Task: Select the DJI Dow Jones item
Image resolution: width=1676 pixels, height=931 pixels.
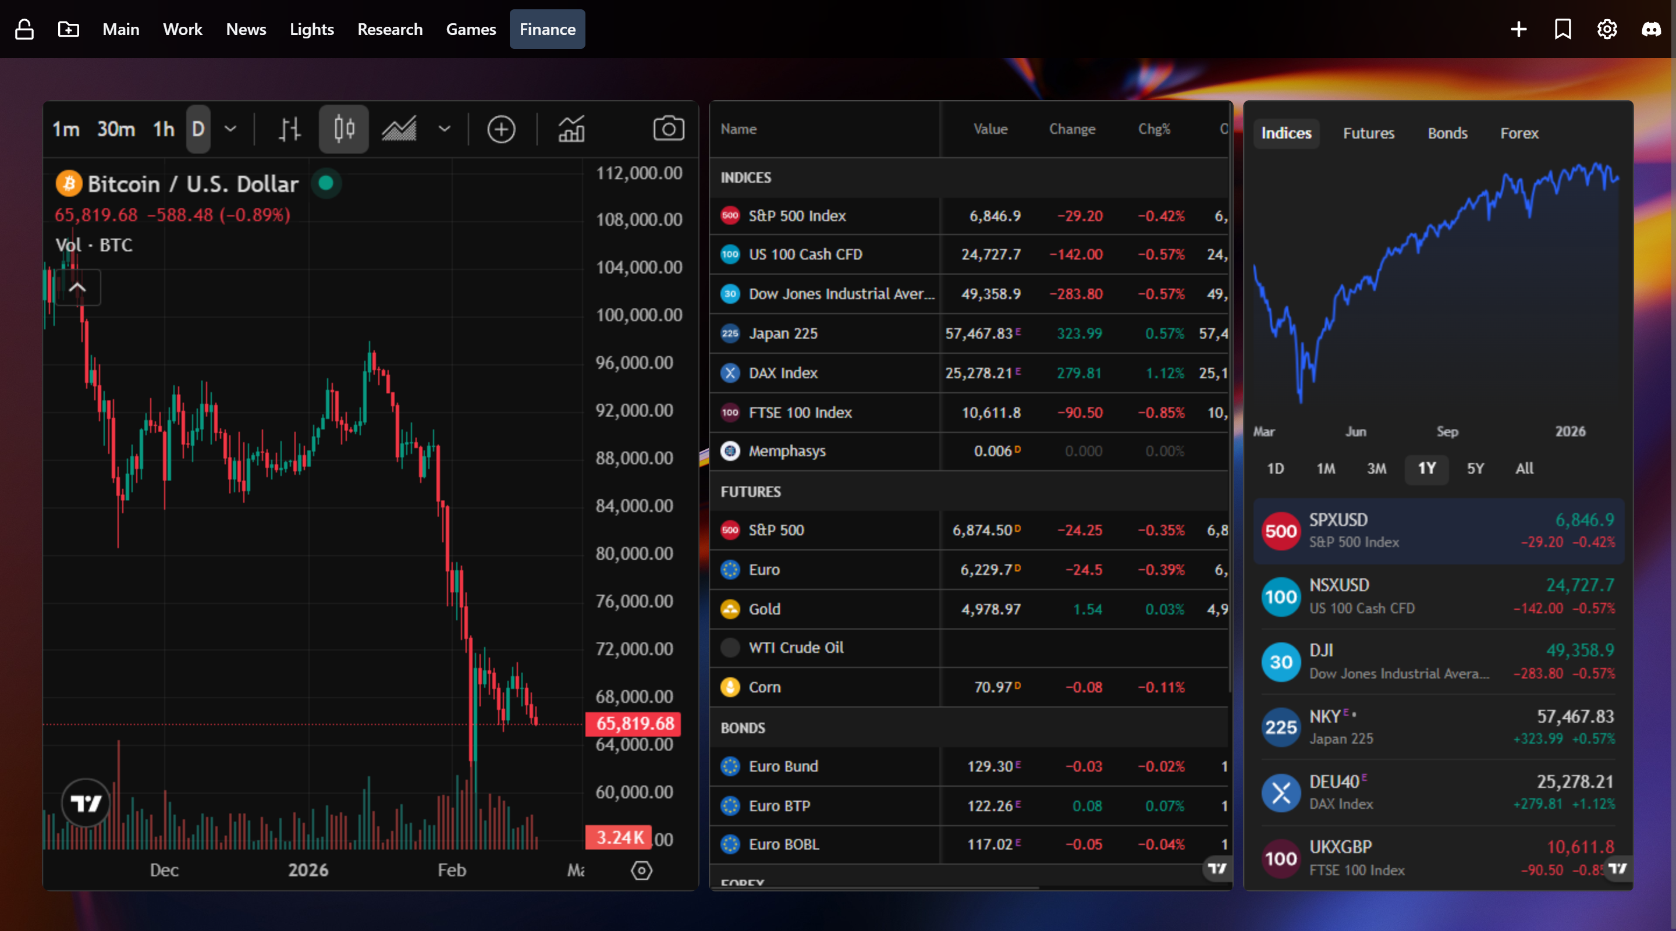Action: (1439, 662)
